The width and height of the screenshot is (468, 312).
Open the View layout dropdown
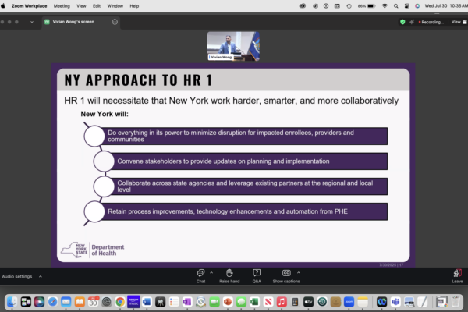(457, 22)
